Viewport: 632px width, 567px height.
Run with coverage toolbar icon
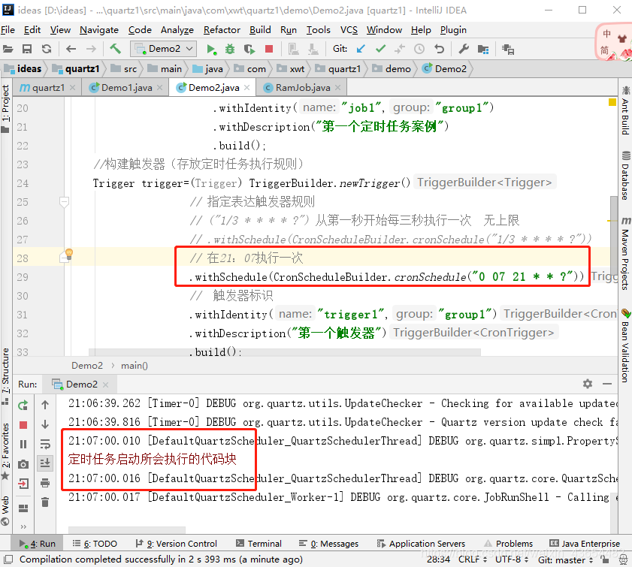249,49
